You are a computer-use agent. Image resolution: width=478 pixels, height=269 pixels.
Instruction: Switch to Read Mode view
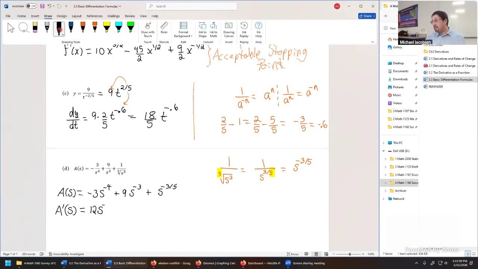[x=306, y=254]
